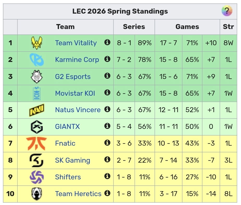Show info popup for Team Vitality
Viewport: 241px width, 205px height.
(107, 42)
